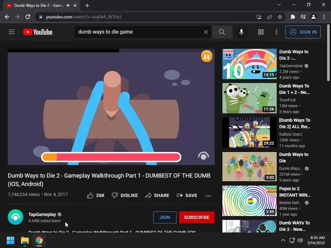The image size is (331, 248).
Task: Click the install/download icon in address bar
Action: [x=259, y=17]
